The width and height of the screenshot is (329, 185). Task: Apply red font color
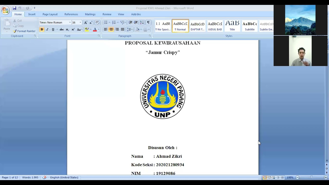[x=95, y=30]
